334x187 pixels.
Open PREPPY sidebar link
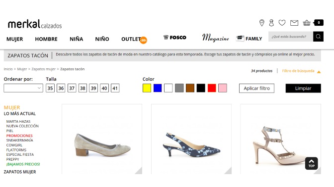tap(12, 159)
